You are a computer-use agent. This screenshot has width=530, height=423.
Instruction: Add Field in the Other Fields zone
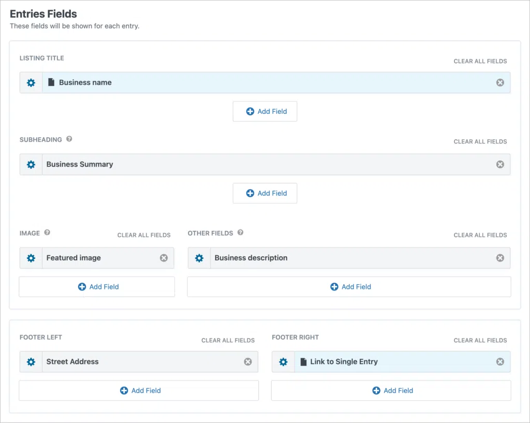pyautogui.click(x=349, y=287)
